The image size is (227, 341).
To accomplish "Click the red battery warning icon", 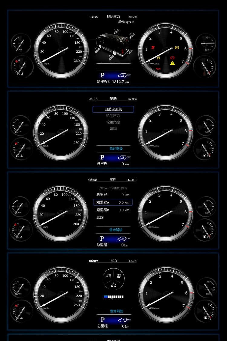I will pos(173,57).
